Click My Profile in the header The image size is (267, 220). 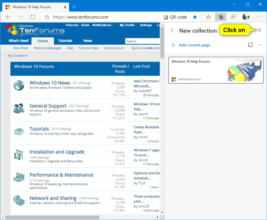127,25
